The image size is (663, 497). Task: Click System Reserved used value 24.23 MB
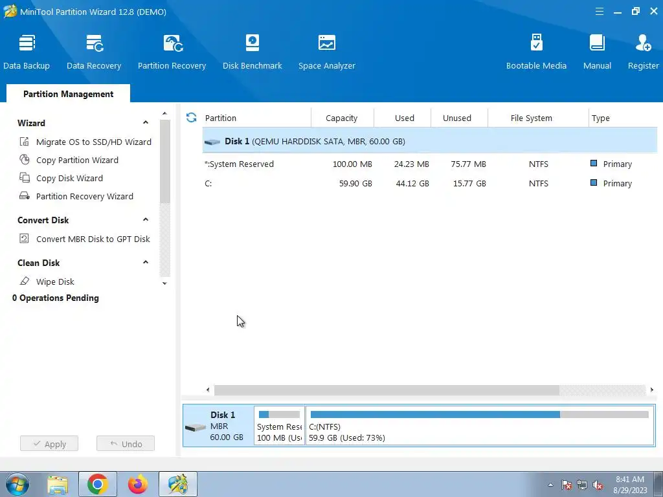(x=411, y=164)
